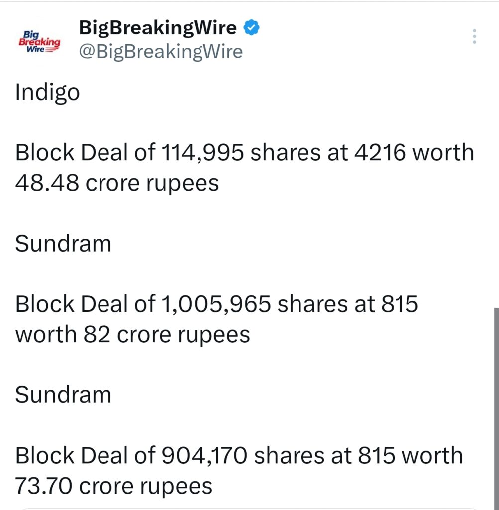
Task: Click the second Sundram heading
Action: click(63, 394)
